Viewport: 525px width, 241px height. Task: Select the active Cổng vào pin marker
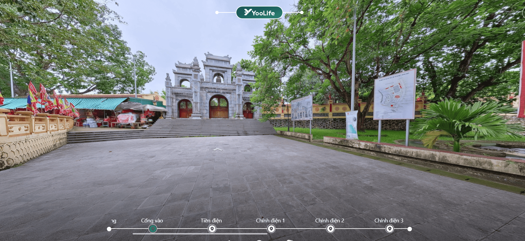tap(153, 229)
